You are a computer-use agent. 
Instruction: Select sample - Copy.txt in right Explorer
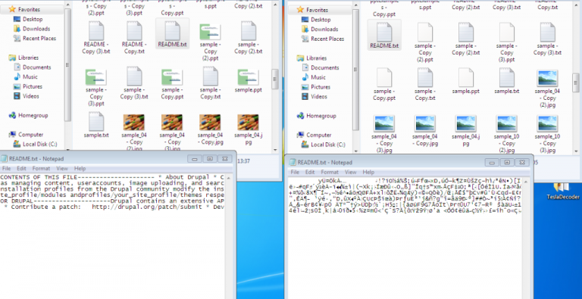(425, 84)
